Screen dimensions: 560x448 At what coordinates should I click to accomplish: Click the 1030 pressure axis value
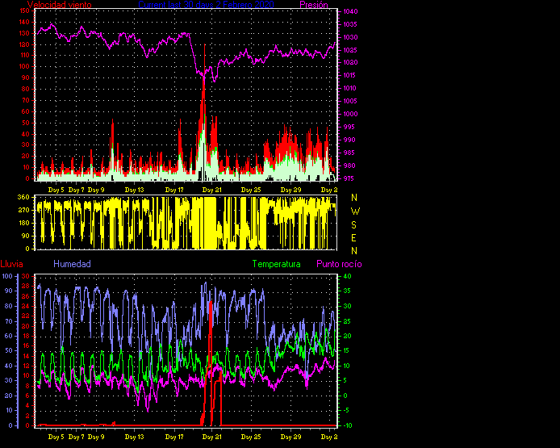350,37
